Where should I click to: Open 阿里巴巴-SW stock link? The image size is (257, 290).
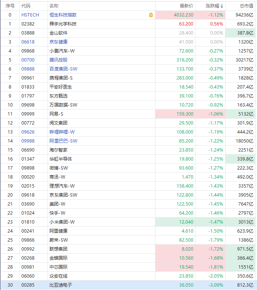tap(63, 141)
